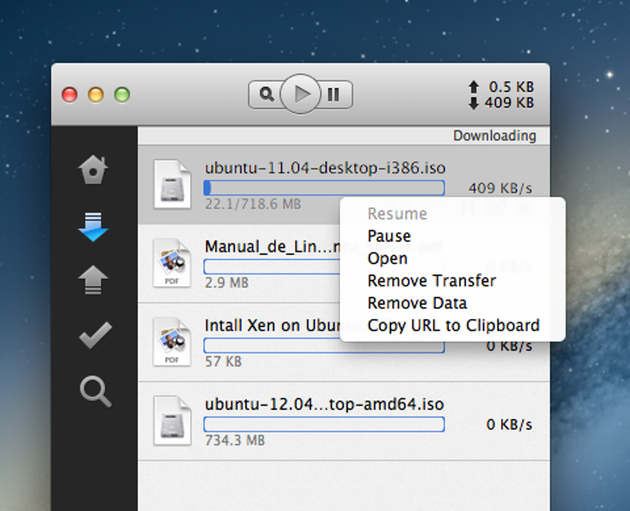Switch to the Uploads sidebar icon
Screen dimensions: 630x511
point(93,280)
